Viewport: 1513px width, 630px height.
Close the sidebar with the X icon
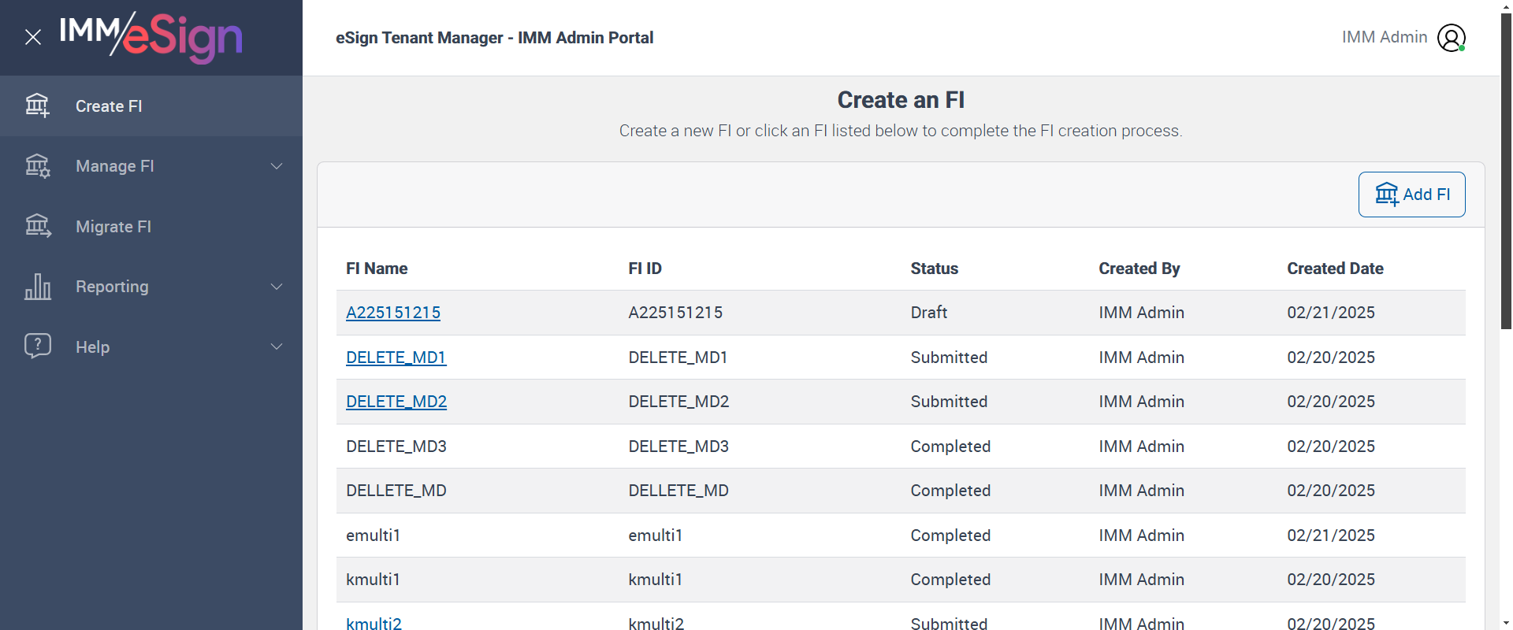(x=33, y=37)
